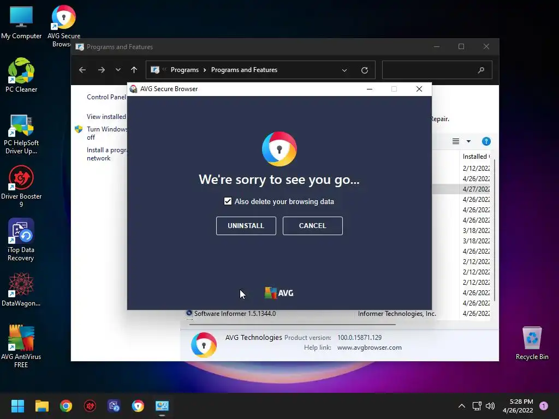Open notification center badge
Viewport: 559px width, 419px height.
[544, 406]
